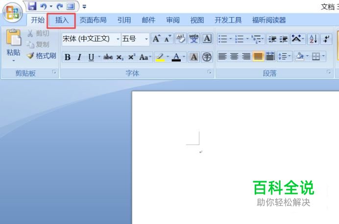The width and height of the screenshot is (339, 224).
Task: Sort text A to Z
Action: [x=313, y=39]
